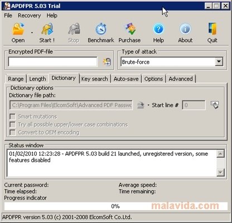Expand the dictionary file browse dropdown arrow
The width and height of the screenshot is (232, 223).
[148, 105]
